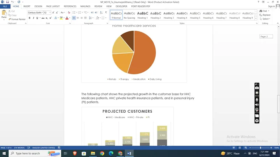Switch to the DESIGN tab
Image resolution: width=280 pixels, height=157 pixels.
(x=38, y=7)
